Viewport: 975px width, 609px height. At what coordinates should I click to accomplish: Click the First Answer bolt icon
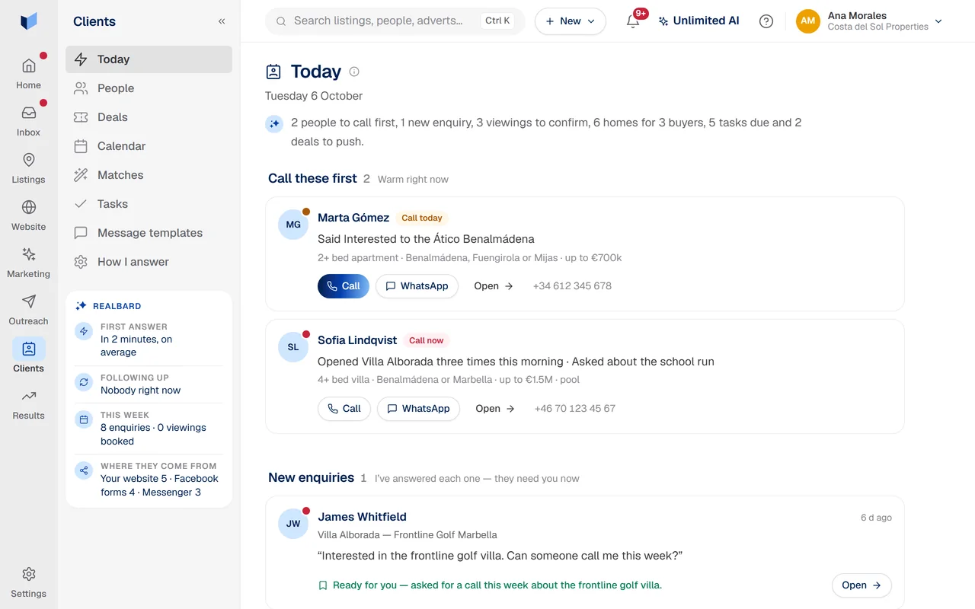pos(84,332)
